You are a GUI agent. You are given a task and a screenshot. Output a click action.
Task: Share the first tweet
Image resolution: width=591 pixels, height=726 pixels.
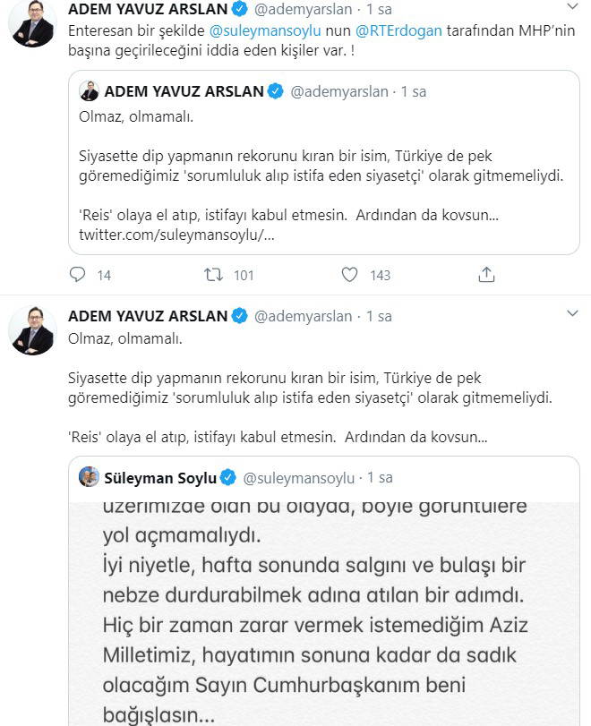[486, 275]
